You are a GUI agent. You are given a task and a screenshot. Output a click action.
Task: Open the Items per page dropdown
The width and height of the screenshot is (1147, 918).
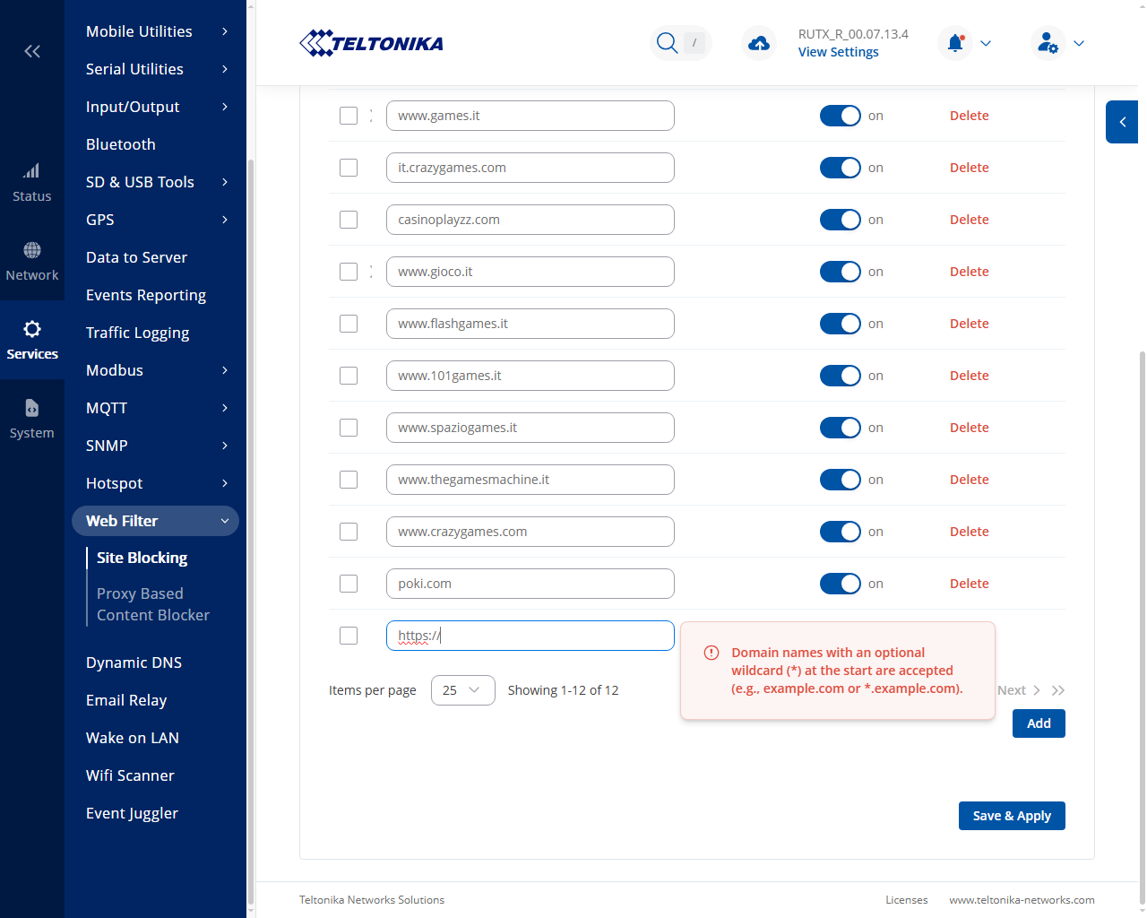pos(463,690)
